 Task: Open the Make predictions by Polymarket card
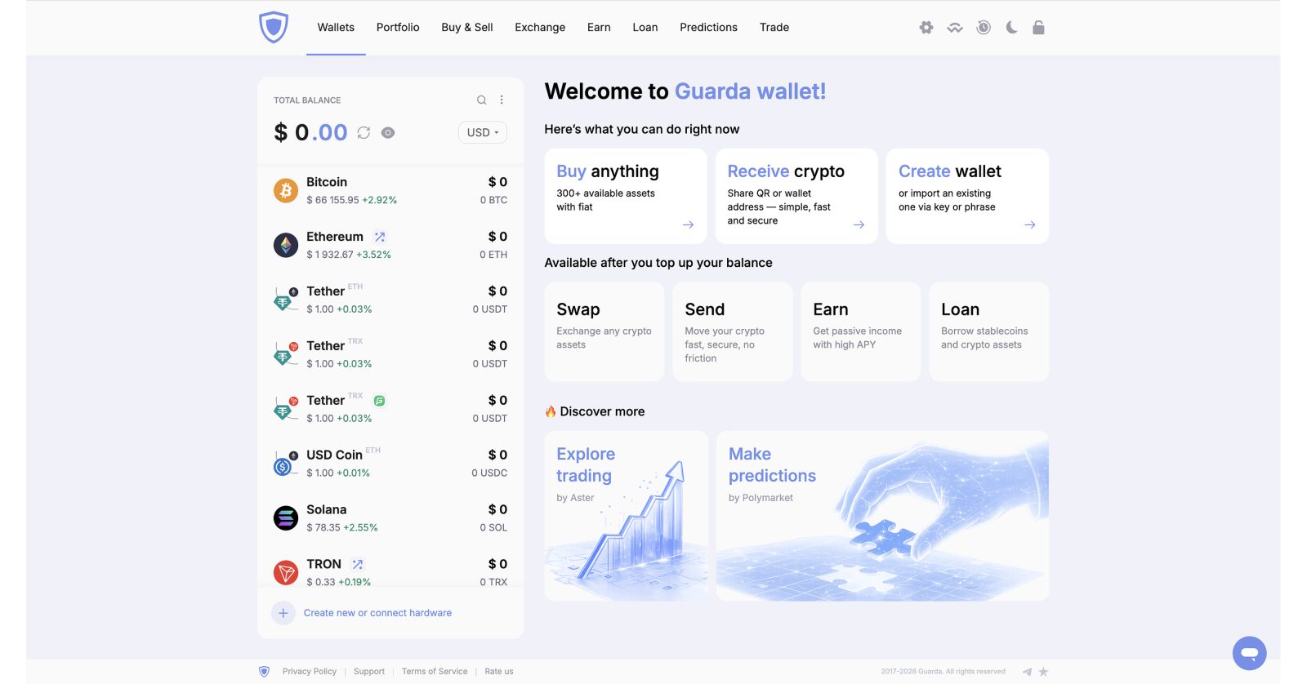pos(882,516)
